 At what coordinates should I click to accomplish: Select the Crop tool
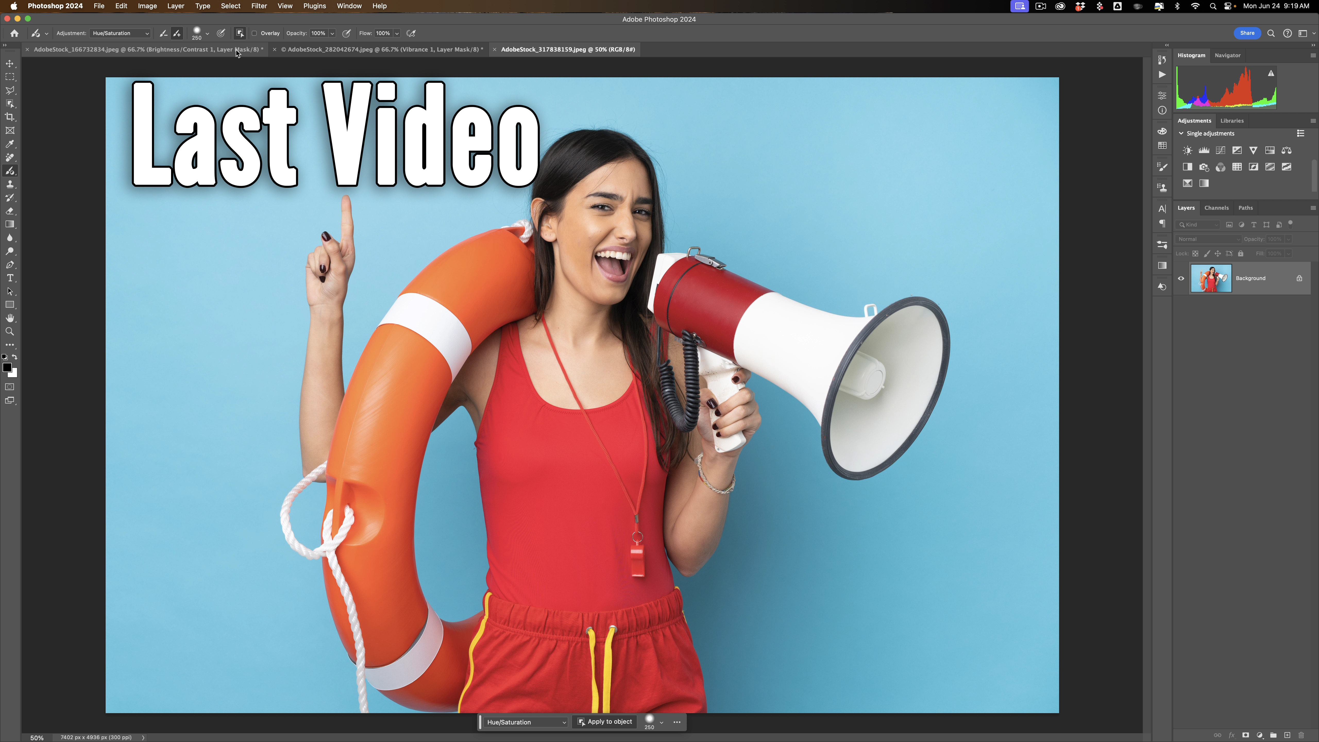pyautogui.click(x=10, y=117)
